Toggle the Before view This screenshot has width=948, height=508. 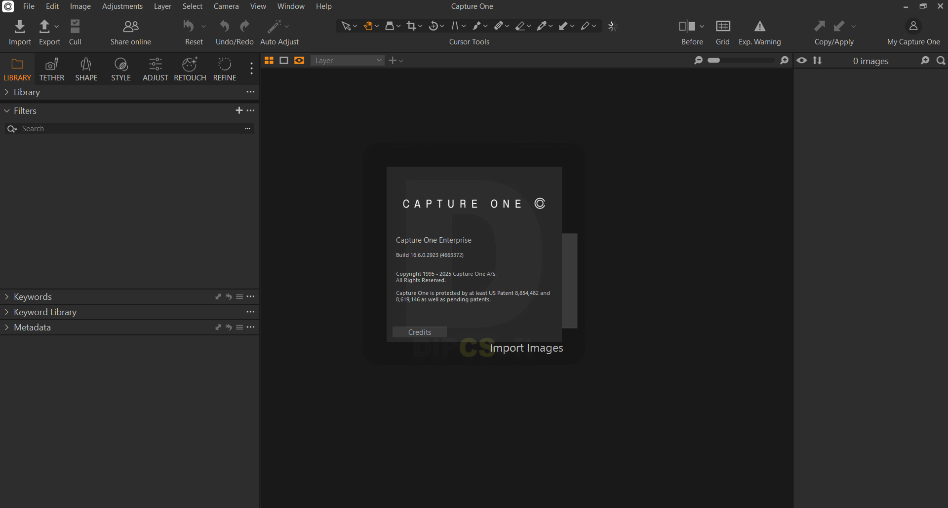[x=687, y=26]
